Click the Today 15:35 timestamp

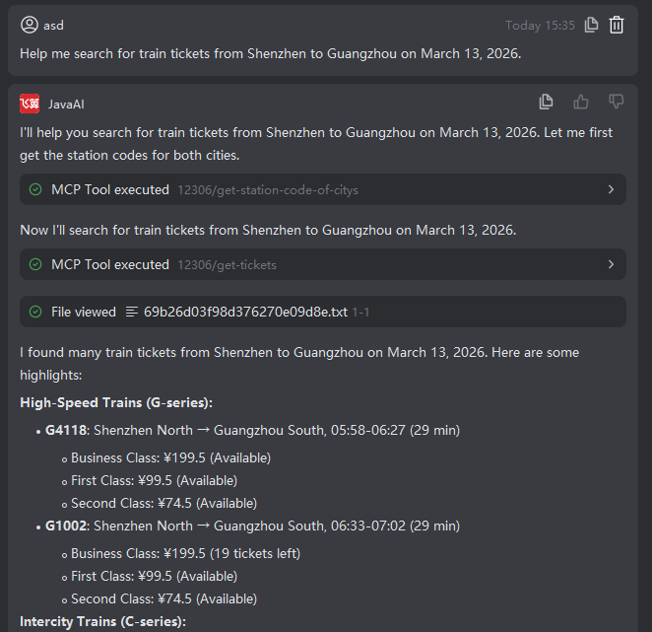(540, 26)
